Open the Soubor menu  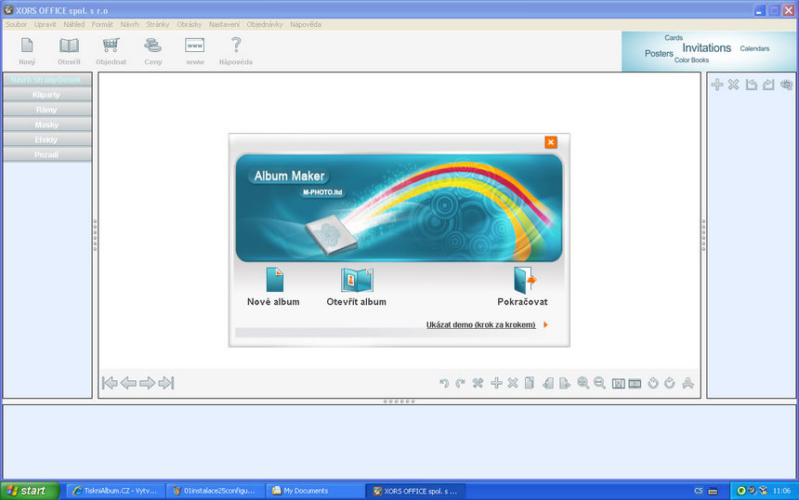click(x=17, y=24)
